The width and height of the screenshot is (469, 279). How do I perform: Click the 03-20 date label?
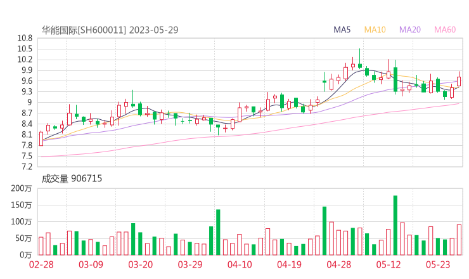tap(141, 264)
